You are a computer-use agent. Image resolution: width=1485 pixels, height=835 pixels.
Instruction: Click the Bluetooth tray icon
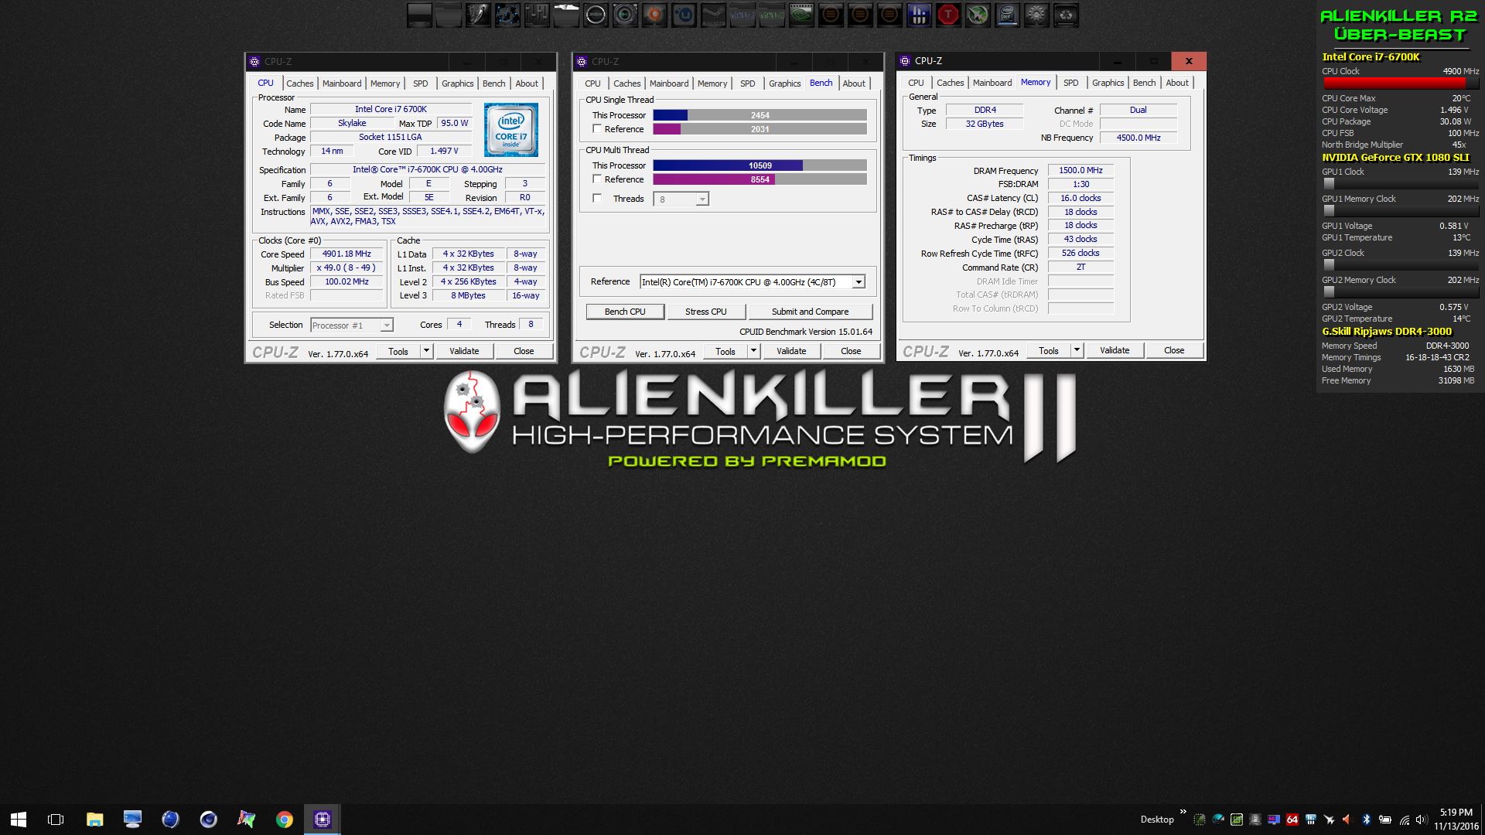click(x=1367, y=820)
